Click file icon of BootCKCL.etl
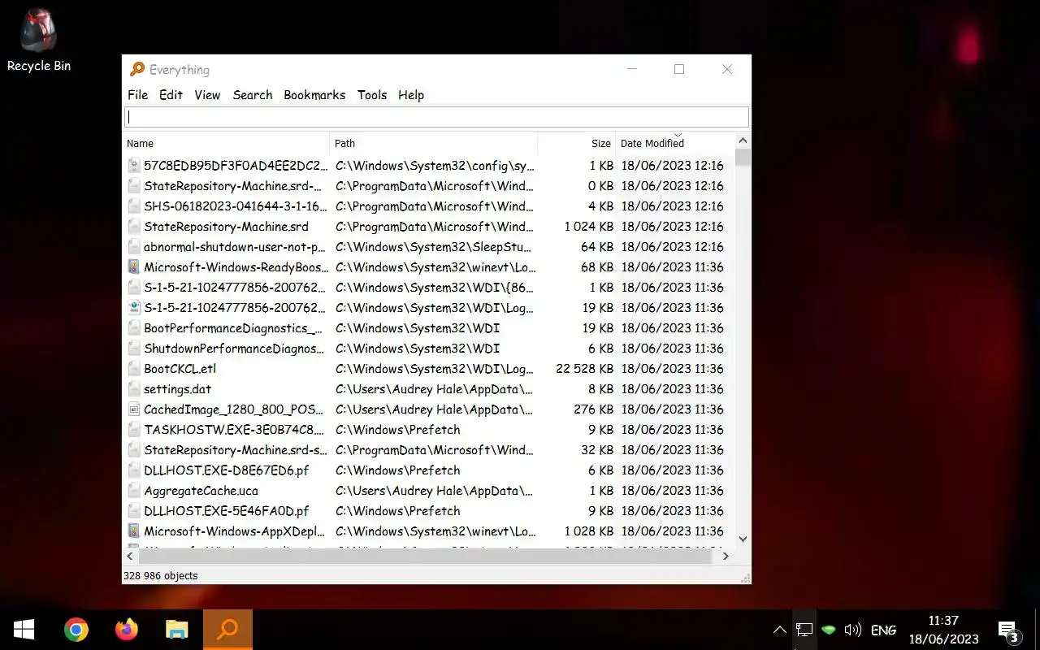 click(135, 369)
